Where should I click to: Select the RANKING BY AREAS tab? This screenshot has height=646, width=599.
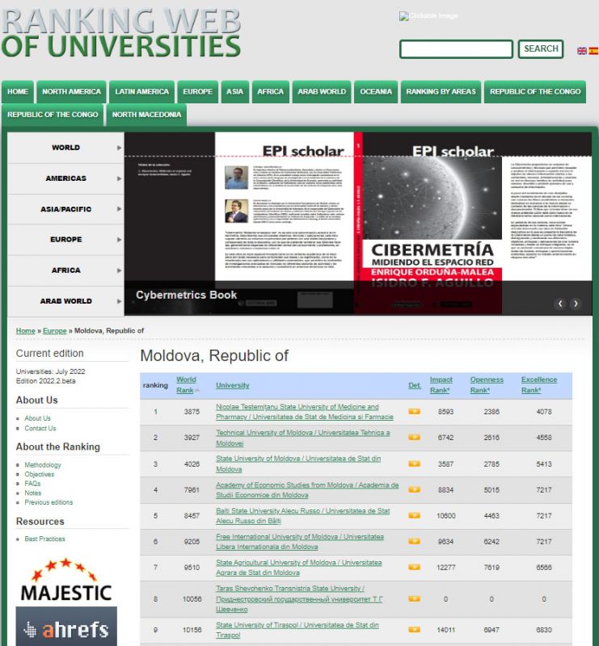[441, 91]
